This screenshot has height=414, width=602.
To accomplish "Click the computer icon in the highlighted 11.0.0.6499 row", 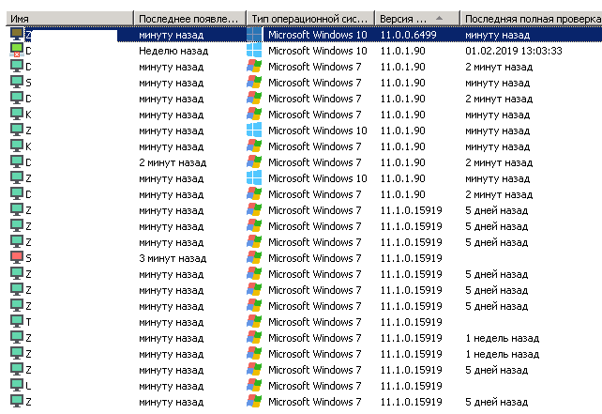I will (17, 34).
